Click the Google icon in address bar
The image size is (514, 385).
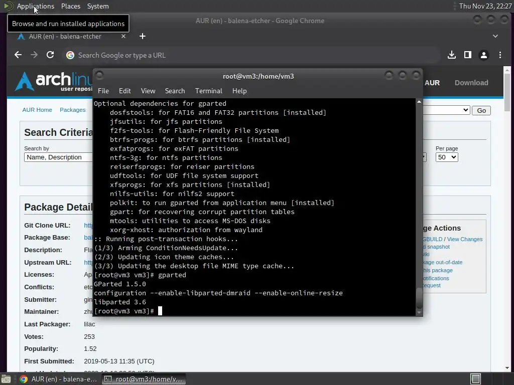pyautogui.click(x=70, y=55)
